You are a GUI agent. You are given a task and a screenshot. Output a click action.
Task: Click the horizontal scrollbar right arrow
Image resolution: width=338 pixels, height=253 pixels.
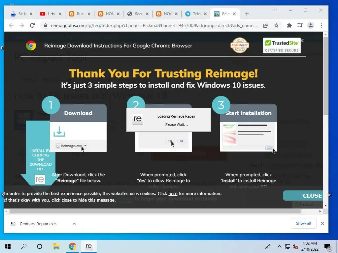coord(320,211)
